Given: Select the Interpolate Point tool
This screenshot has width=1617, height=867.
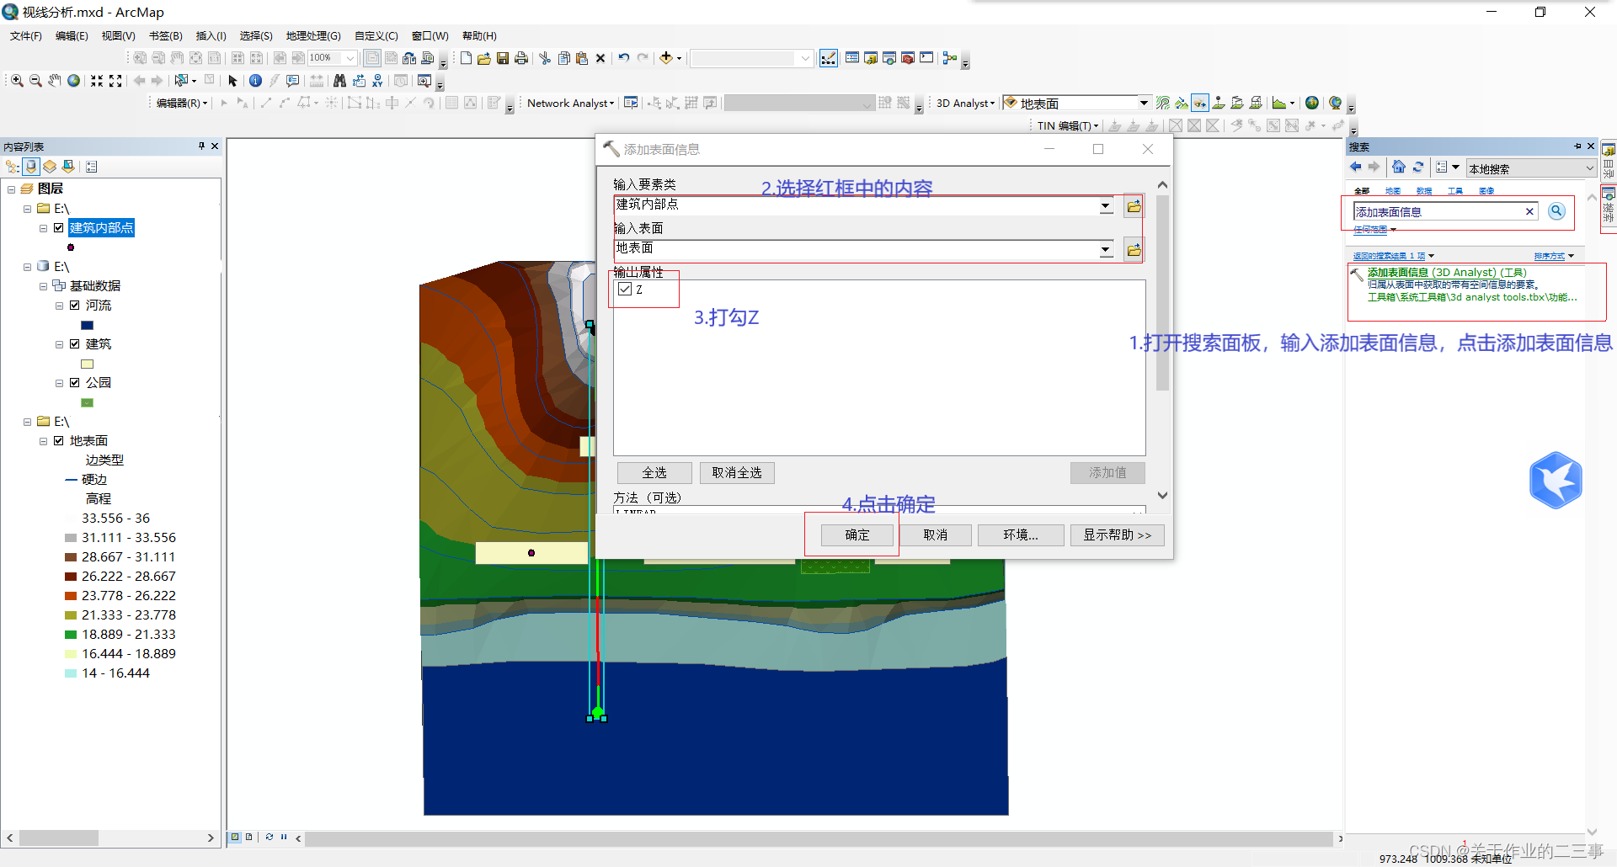Looking at the screenshot, I should [x=1219, y=104].
